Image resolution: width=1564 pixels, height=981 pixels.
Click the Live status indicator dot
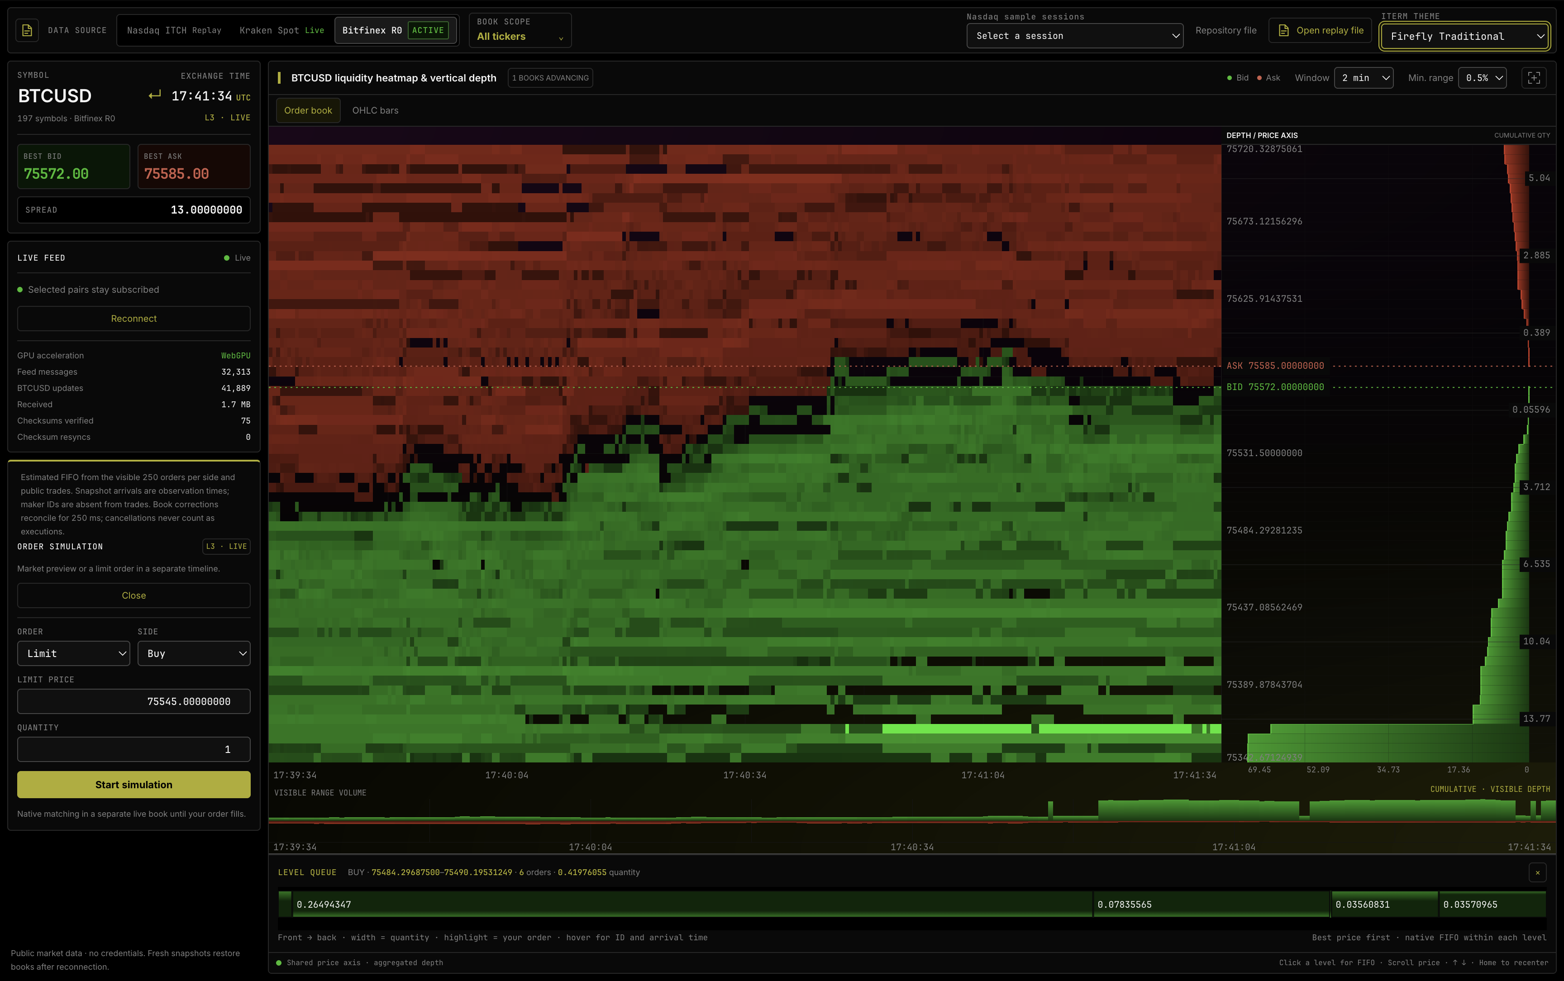(x=226, y=258)
